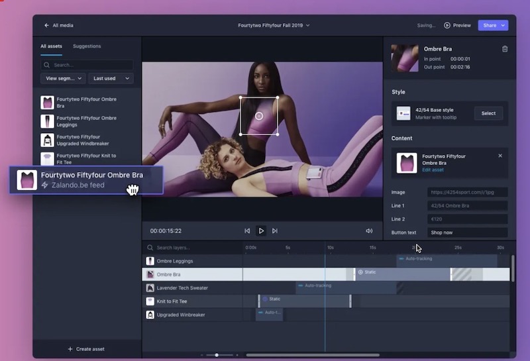Remove the content asset with the X icon
Screen dimensions: 530x361
click(x=500, y=156)
